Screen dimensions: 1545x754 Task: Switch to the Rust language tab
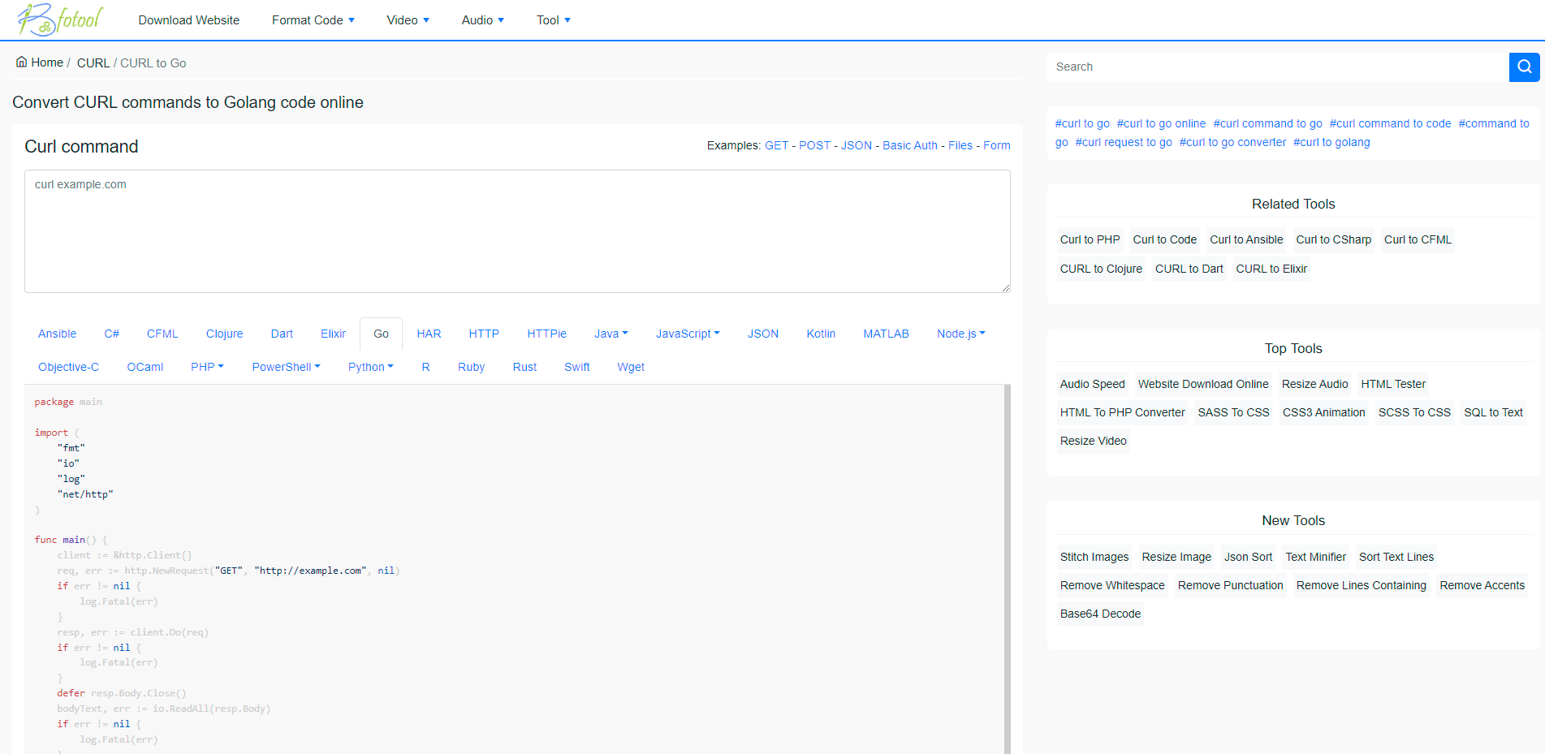pyautogui.click(x=524, y=367)
